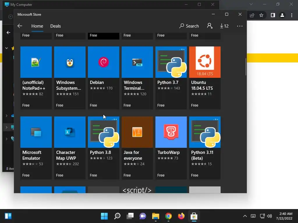The height and width of the screenshot is (223, 298).
Task: Toggle the Chrome side panel icon
Action: coord(273,15)
